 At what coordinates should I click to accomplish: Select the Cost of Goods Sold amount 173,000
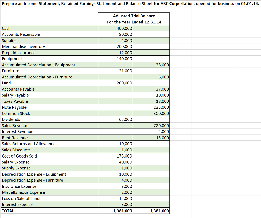coord(124,156)
